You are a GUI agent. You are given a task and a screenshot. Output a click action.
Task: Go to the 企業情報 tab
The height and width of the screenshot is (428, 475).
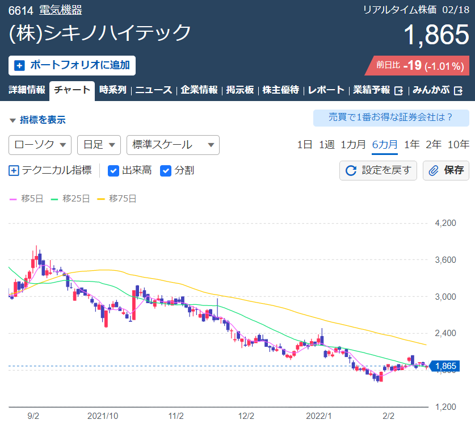(x=199, y=90)
